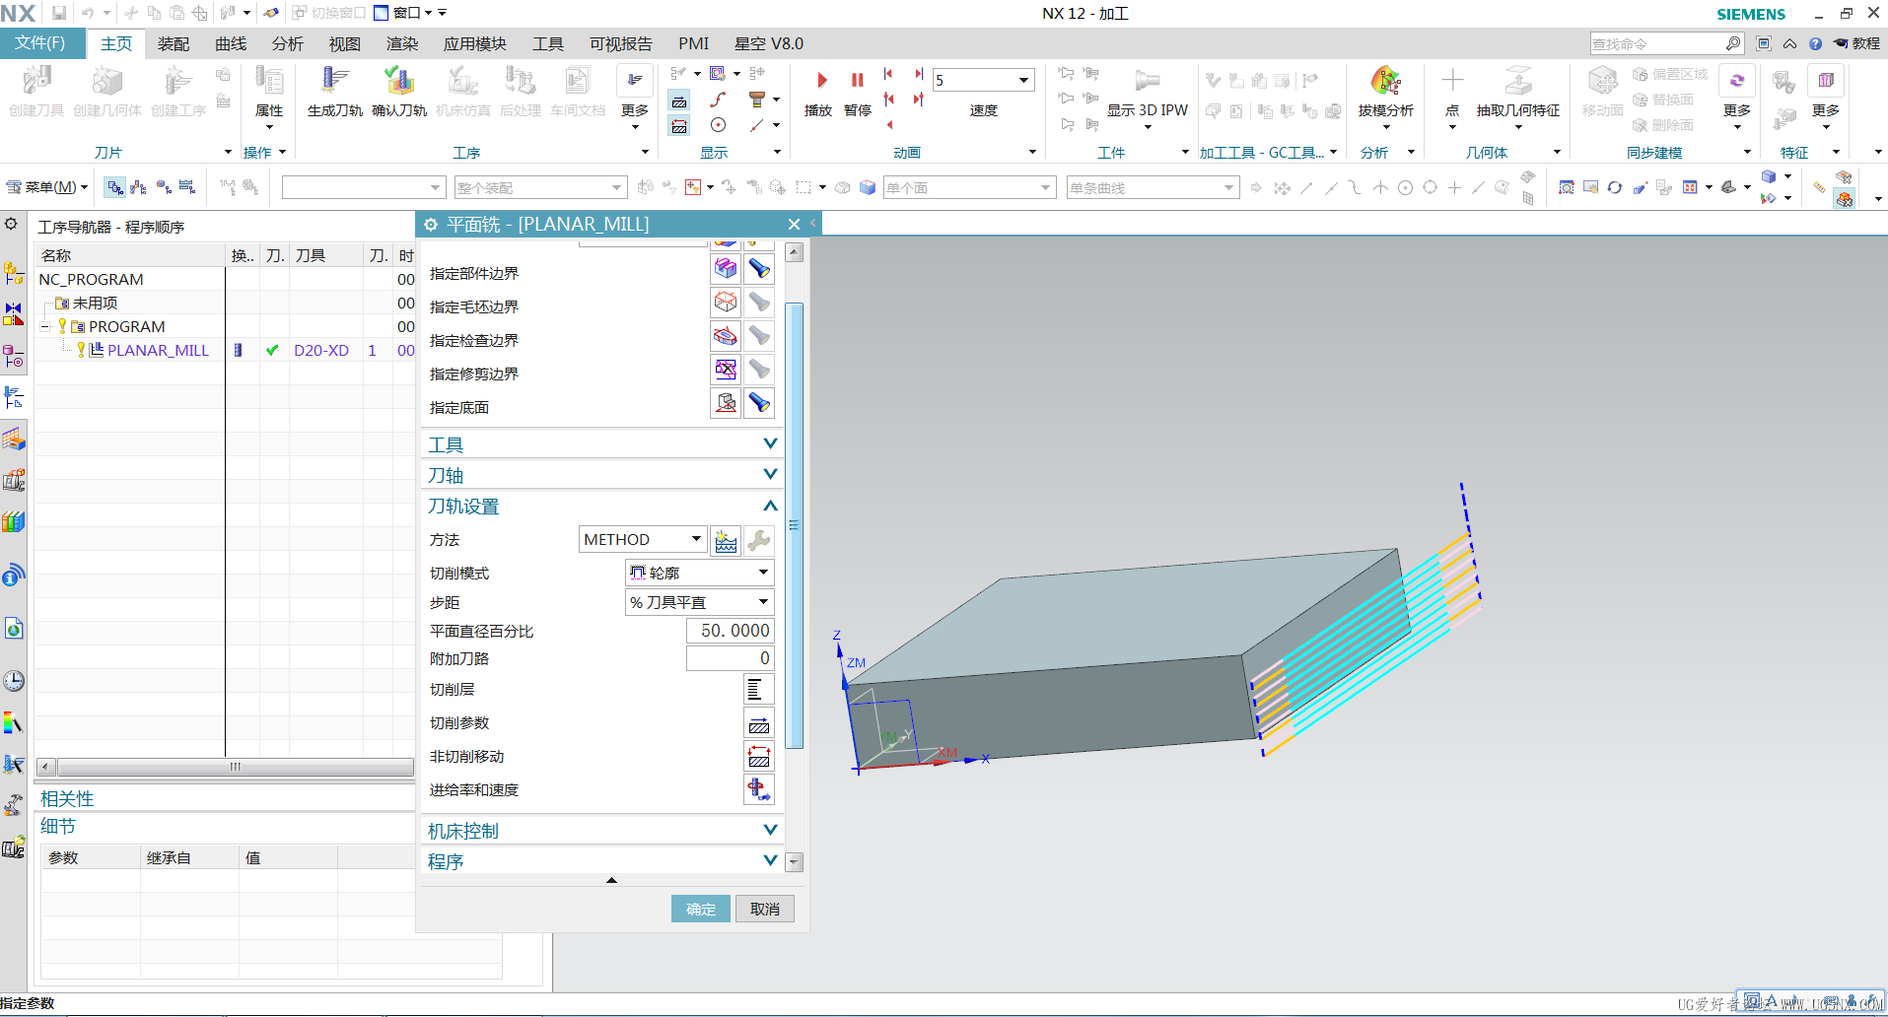Screen dimensions: 1888x1017
Task: Open 切削参数 cutting parameters icon
Action: point(758,723)
